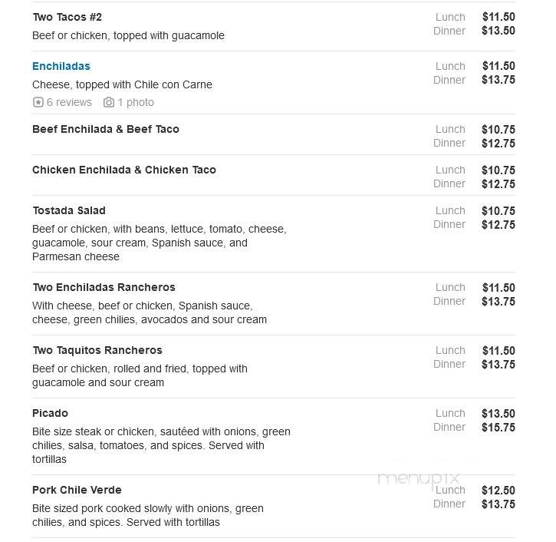The height and width of the screenshot is (542, 556).
Task: Click the Picado dinner price $15.75
Action: click(498, 428)
